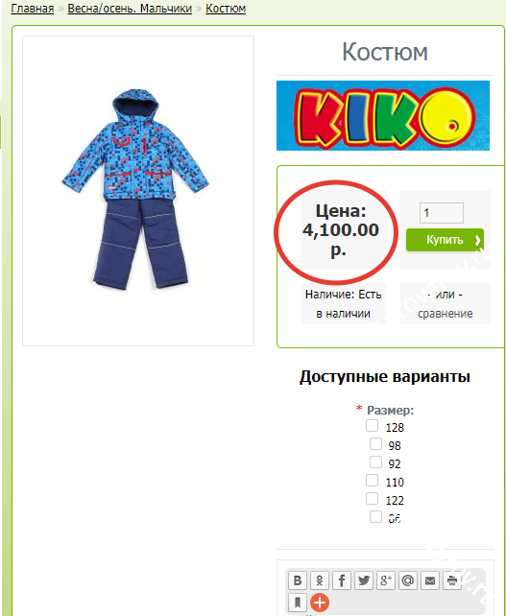Send product by email envelope icon

430,580
